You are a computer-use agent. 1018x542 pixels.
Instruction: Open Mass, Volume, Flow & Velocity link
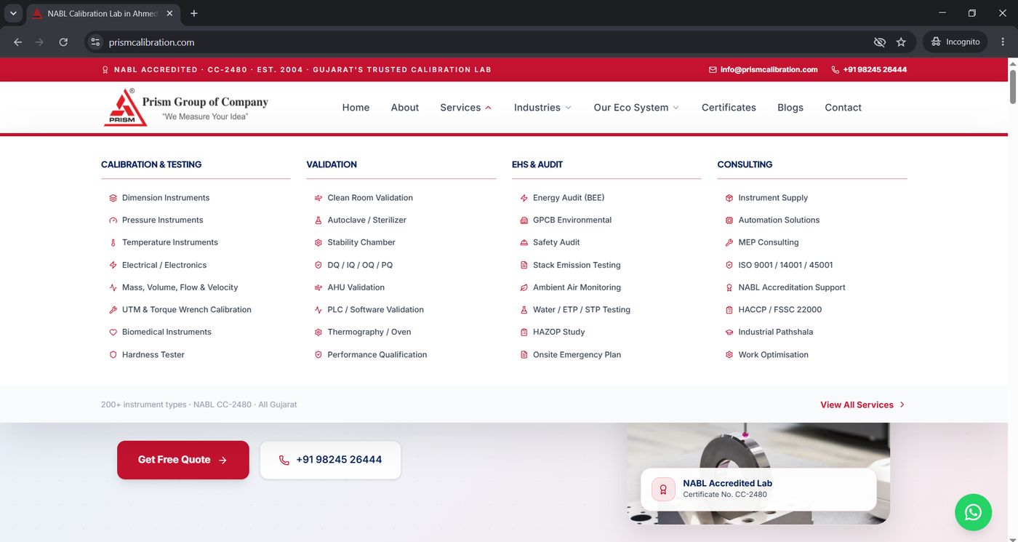(180, 288)
